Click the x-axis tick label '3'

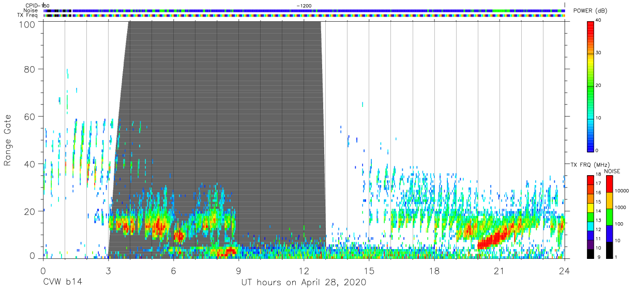[108, 271]
